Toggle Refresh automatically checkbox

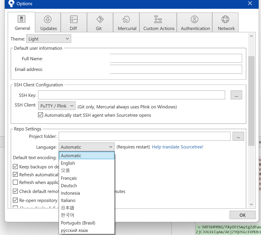[15, 174]
